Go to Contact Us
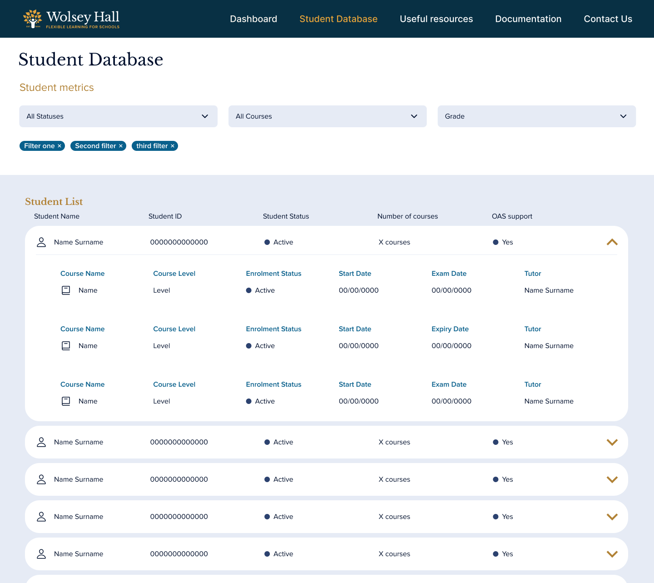The width and height of the screenshot is (654, 583). click(608, 19)
